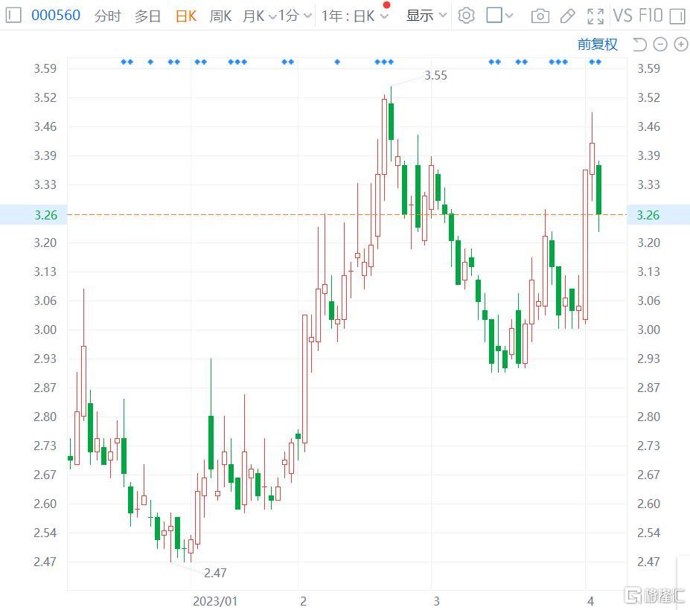The width and height of the screenshot is (690, 610).
Task: Click the red notification dot above 1年:日K
Action: [x=387, y=5]
